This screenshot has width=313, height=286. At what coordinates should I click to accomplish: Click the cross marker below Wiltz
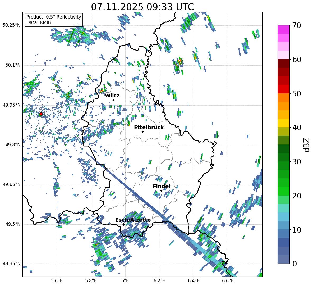[x=113, y=100]
